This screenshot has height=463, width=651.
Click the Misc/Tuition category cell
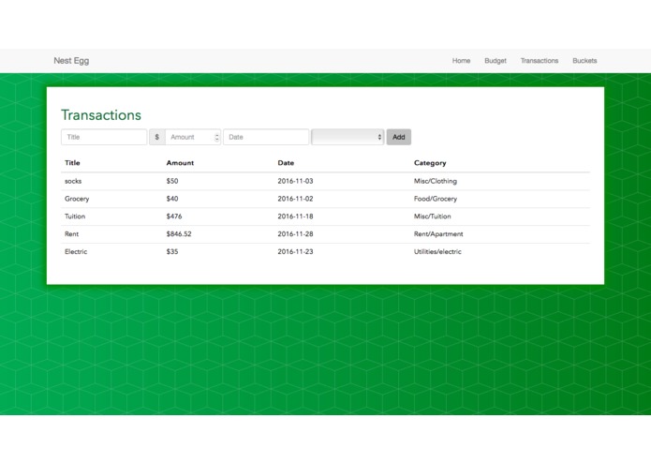click(432, 217)
